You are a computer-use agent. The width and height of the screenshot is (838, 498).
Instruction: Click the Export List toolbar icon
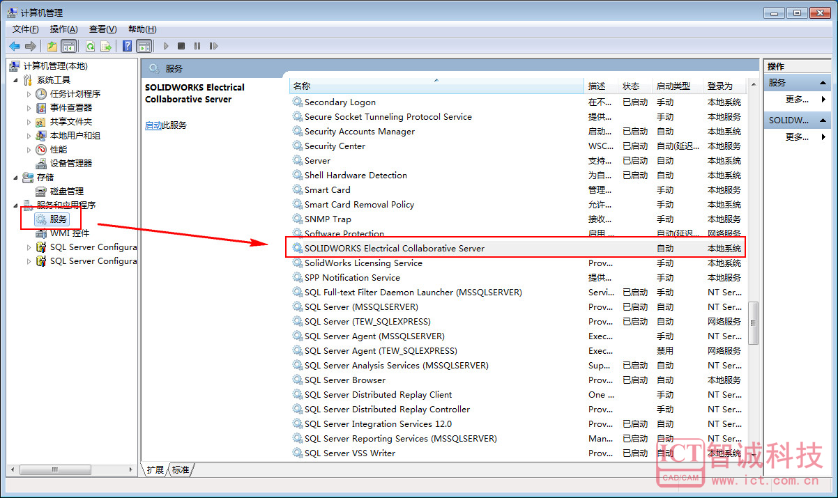click(x=106, y=46)
